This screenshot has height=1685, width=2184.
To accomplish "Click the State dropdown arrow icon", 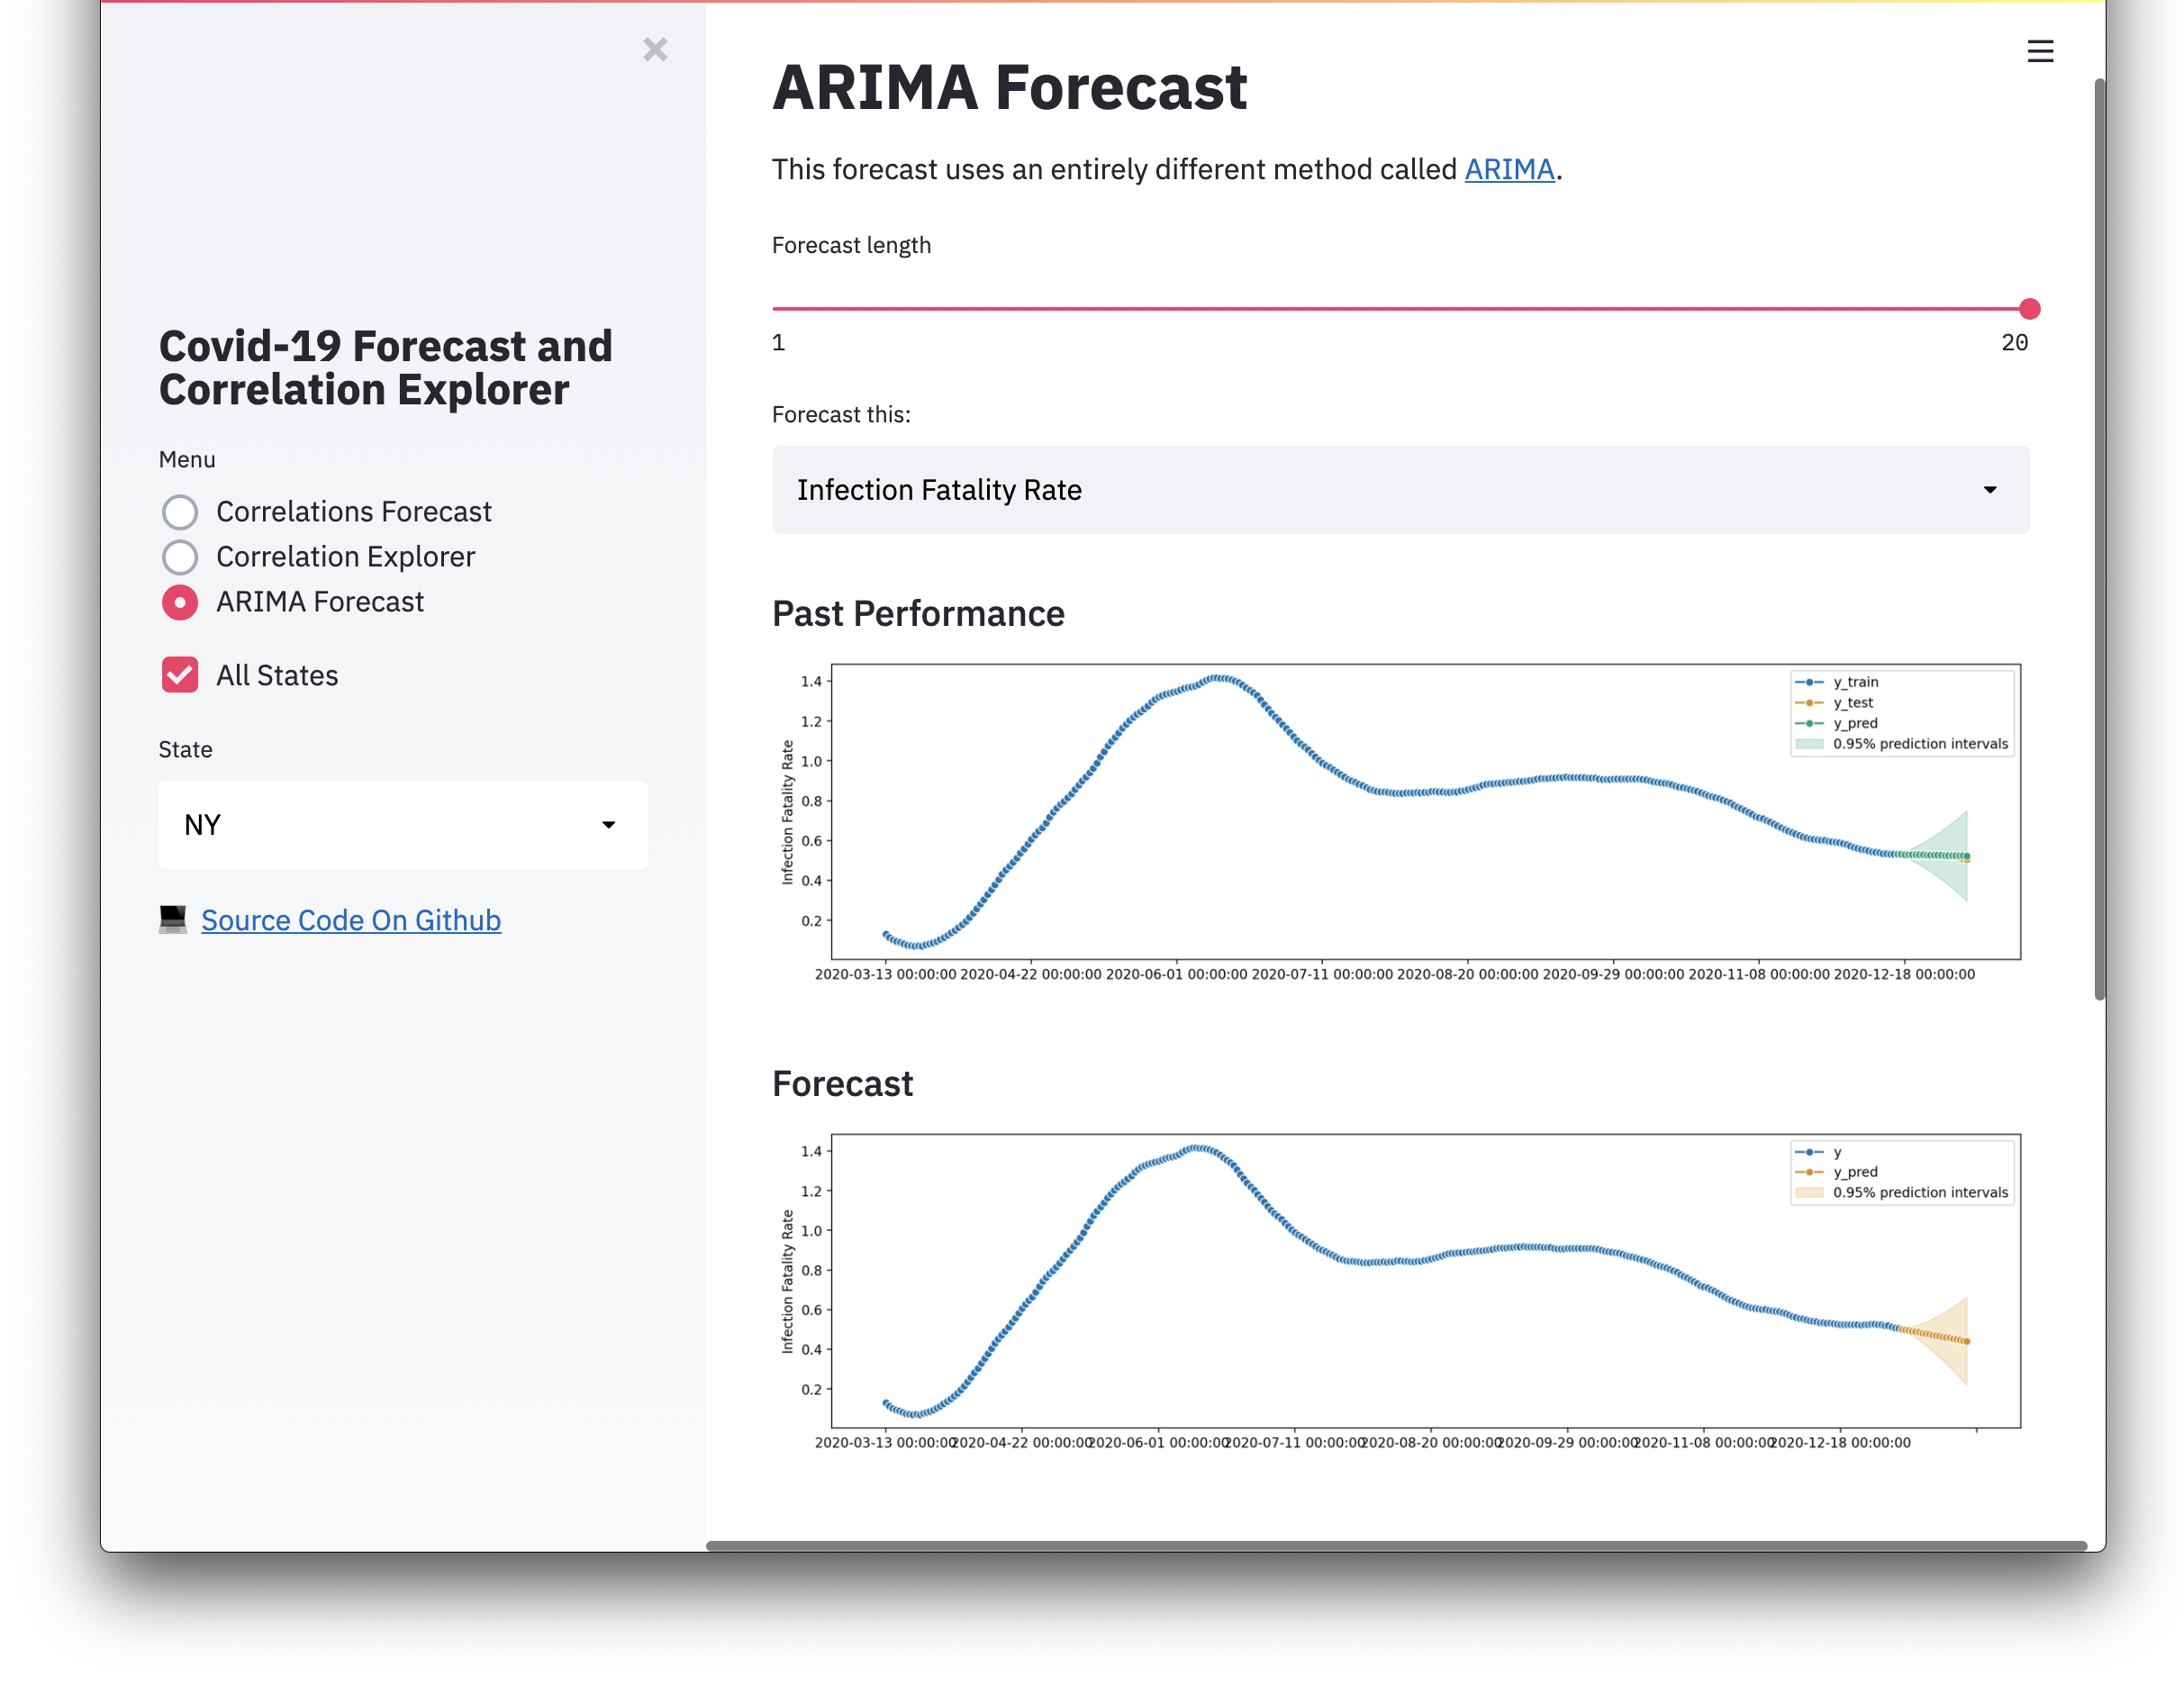I will pyautogui.click(x=608, y=825).
